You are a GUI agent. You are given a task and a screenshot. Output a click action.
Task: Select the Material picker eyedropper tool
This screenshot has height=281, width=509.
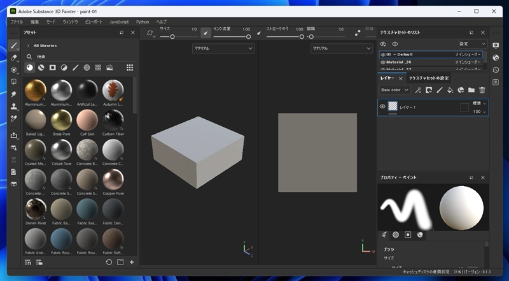(13, 119)
